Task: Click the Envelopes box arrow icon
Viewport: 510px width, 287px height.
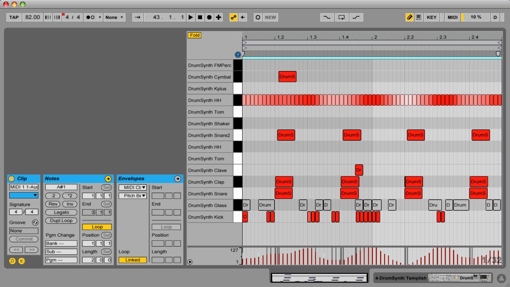Action: 178,179
